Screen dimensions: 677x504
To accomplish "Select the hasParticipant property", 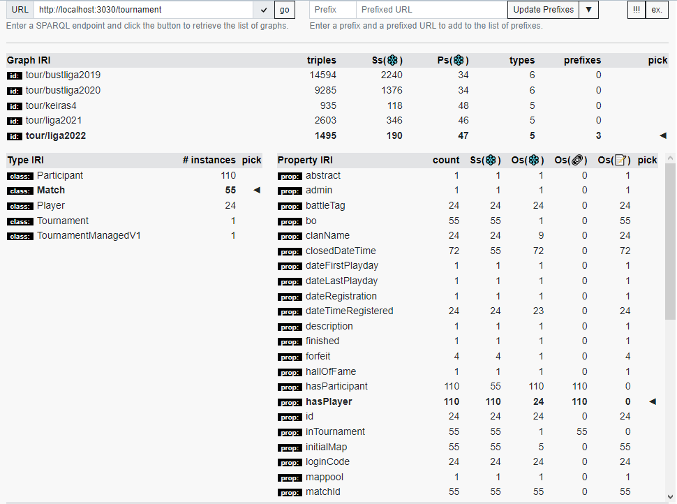I will [337, 386].
